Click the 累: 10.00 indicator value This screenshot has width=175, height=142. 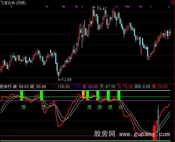click(160, 86)
